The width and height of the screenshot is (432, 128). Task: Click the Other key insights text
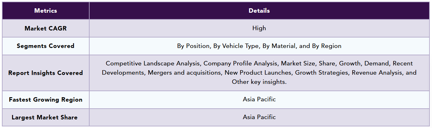[x=259, y=82]
